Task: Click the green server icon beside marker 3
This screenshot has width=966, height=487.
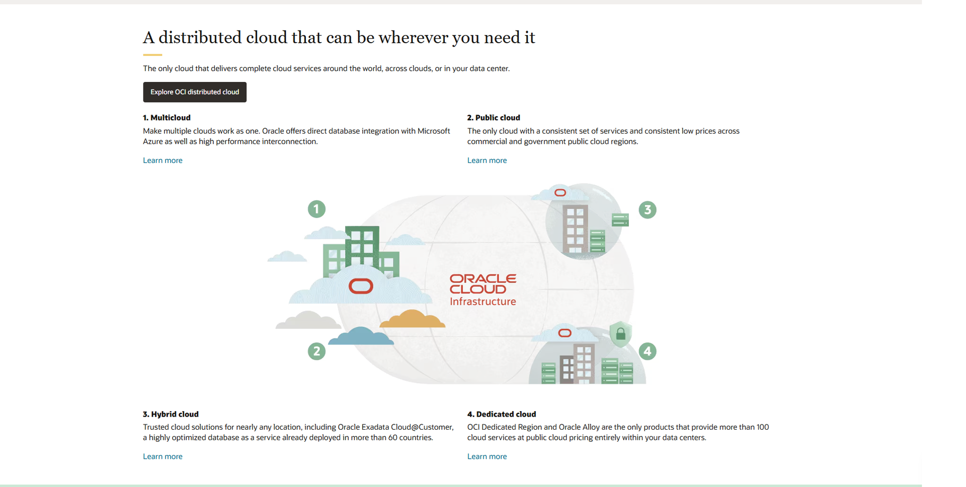Action: click(x=620, y=220)
